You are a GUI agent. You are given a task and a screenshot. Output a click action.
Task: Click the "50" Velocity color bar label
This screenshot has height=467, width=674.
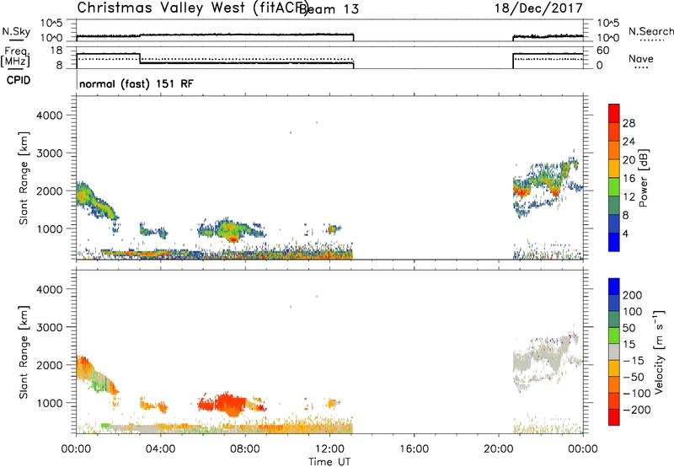point(629,328)
